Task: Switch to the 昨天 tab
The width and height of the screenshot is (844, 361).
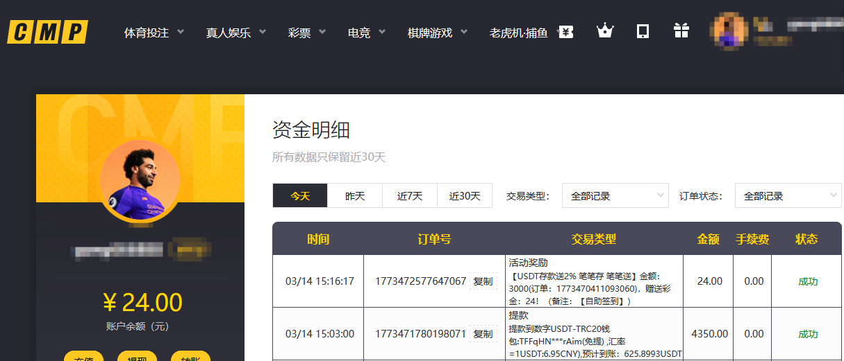Action: (355, 196)
